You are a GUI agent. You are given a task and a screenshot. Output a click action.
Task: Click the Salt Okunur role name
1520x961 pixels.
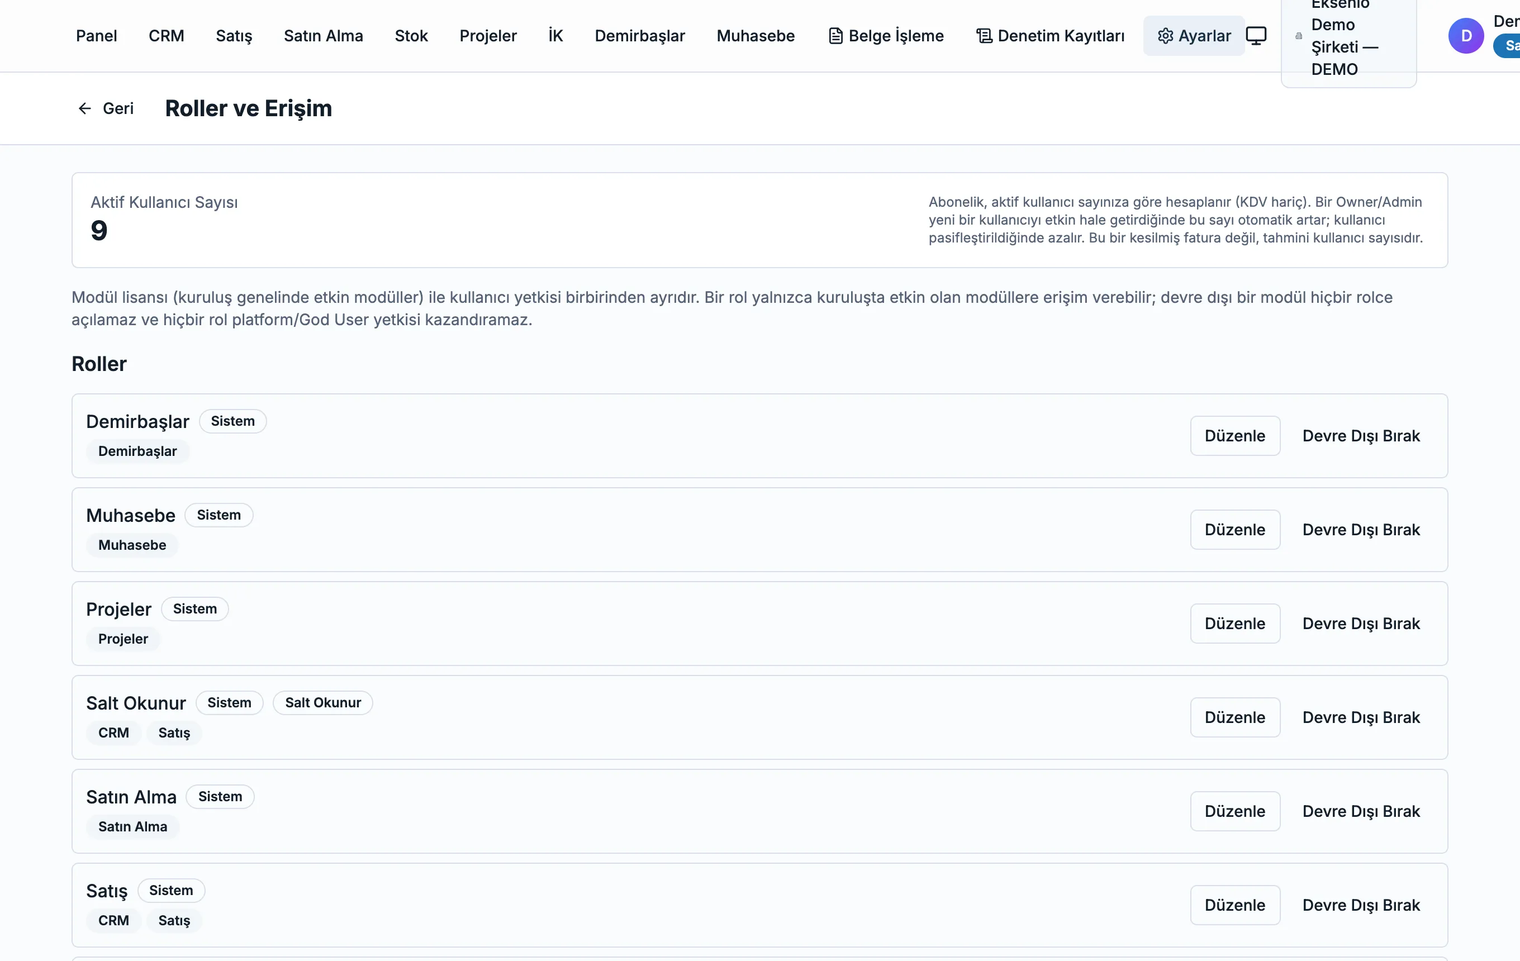click(136, 703)
